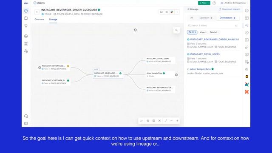Select the base INSTACART_BEVERAGES table node
This screenshot has height=153, width=272.
tap(108, 75)
